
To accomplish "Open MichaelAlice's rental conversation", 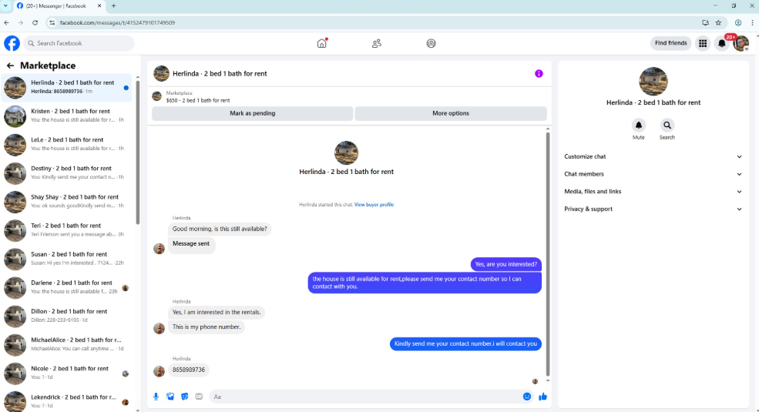I will [x=66, y=343].
